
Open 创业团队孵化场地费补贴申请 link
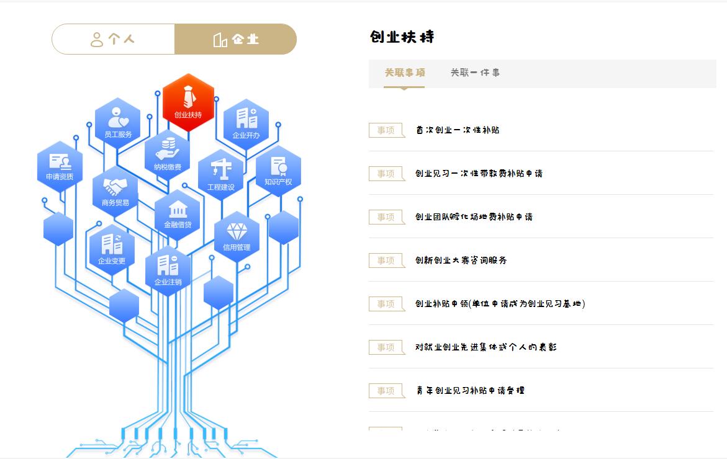(474, 217)
